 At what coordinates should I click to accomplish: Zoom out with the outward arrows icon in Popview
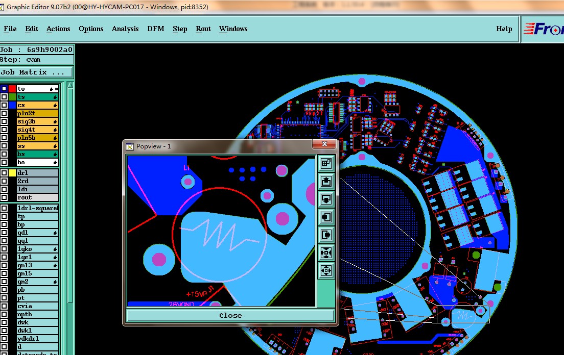click(326, 270)
